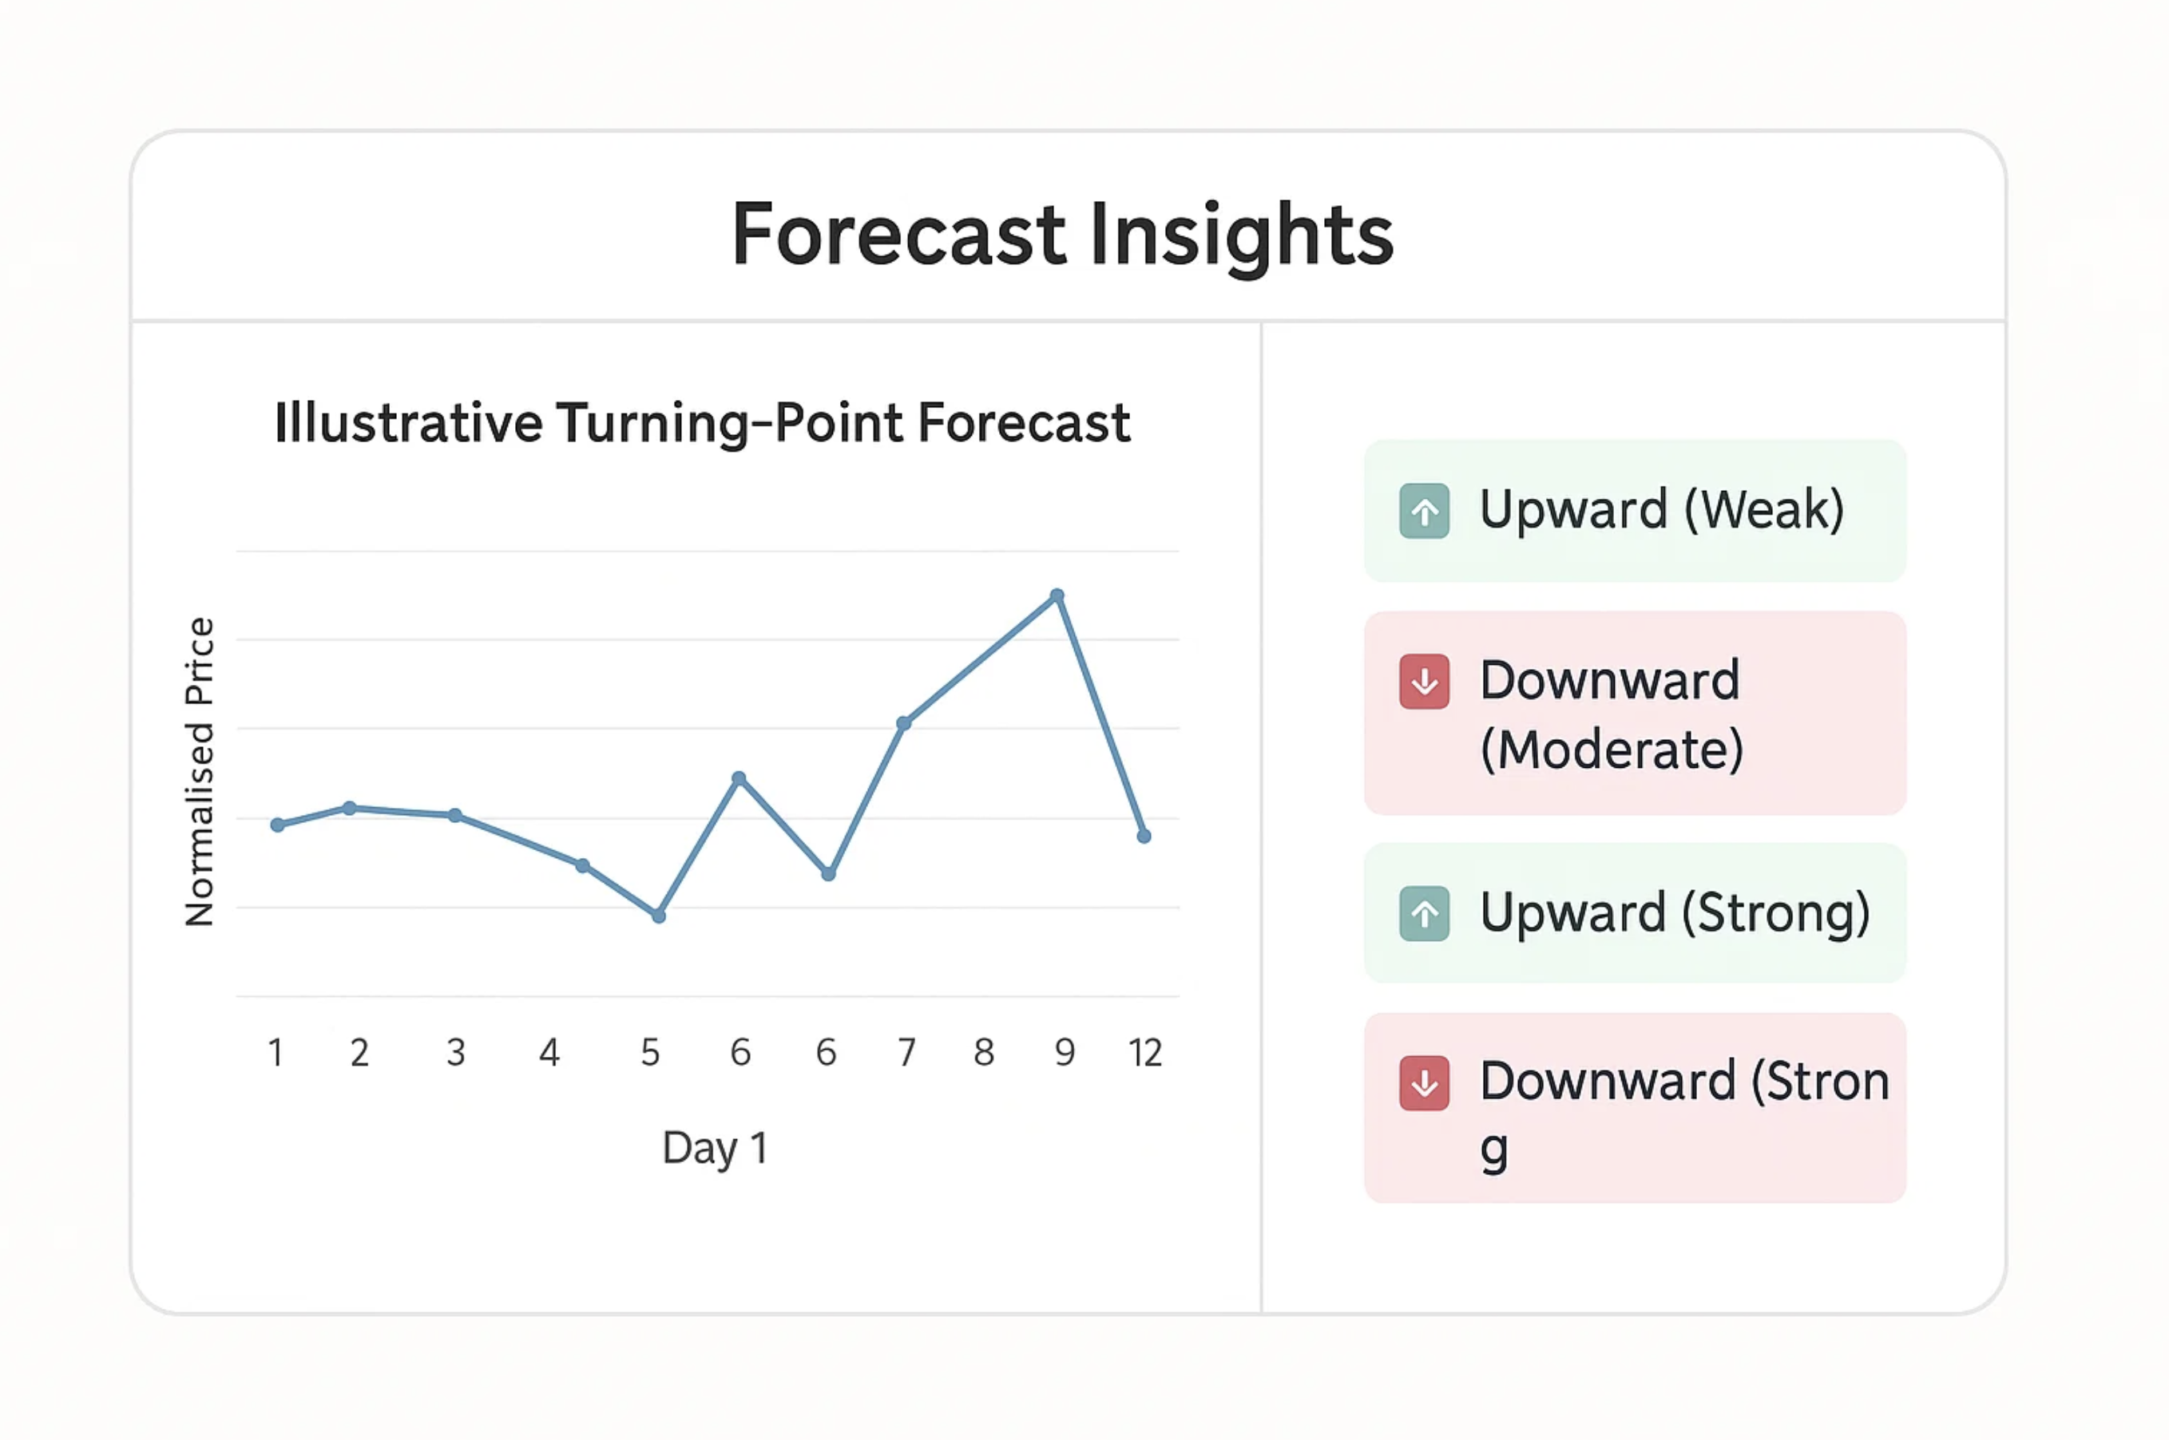
Task: Open the Downward (Strong) forecast card
Action: (x=1634, y=1109)
